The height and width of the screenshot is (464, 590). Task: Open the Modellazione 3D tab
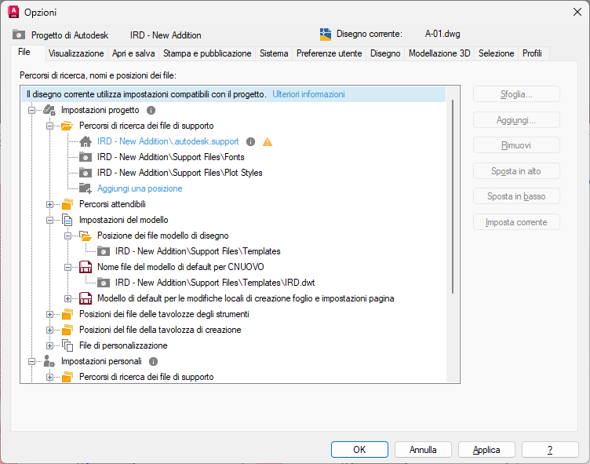tap(439, 53)
